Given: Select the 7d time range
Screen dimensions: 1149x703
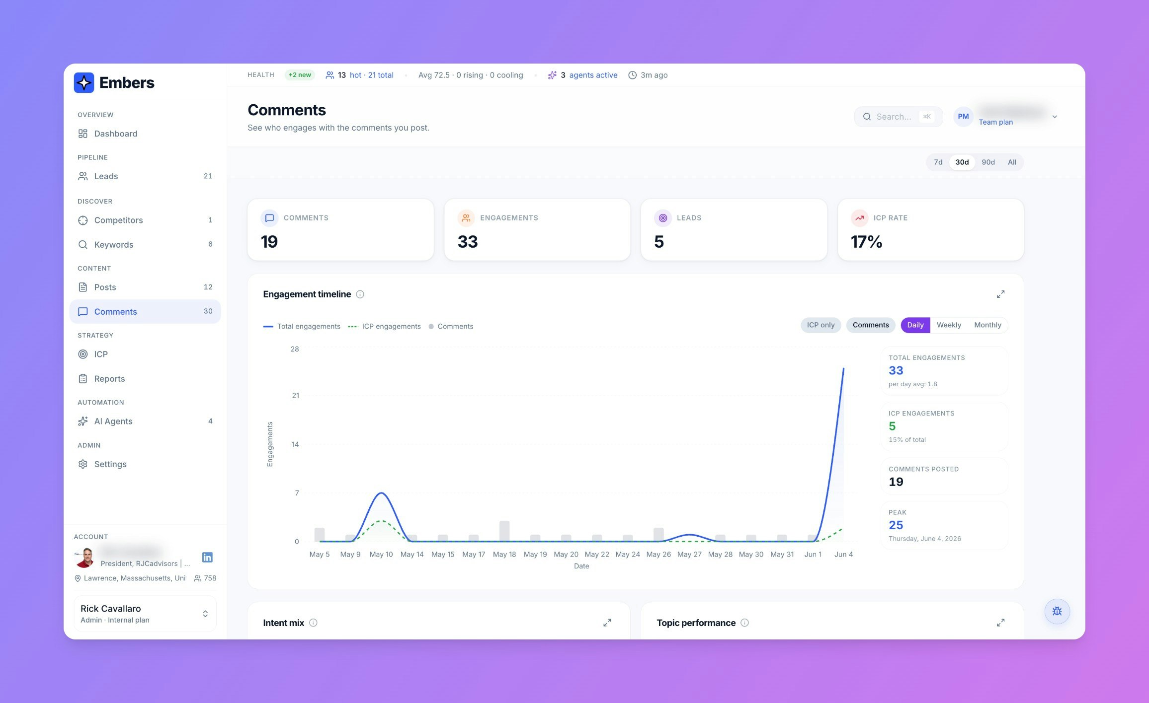Looking at the screenshot, I should click(938, 162).
